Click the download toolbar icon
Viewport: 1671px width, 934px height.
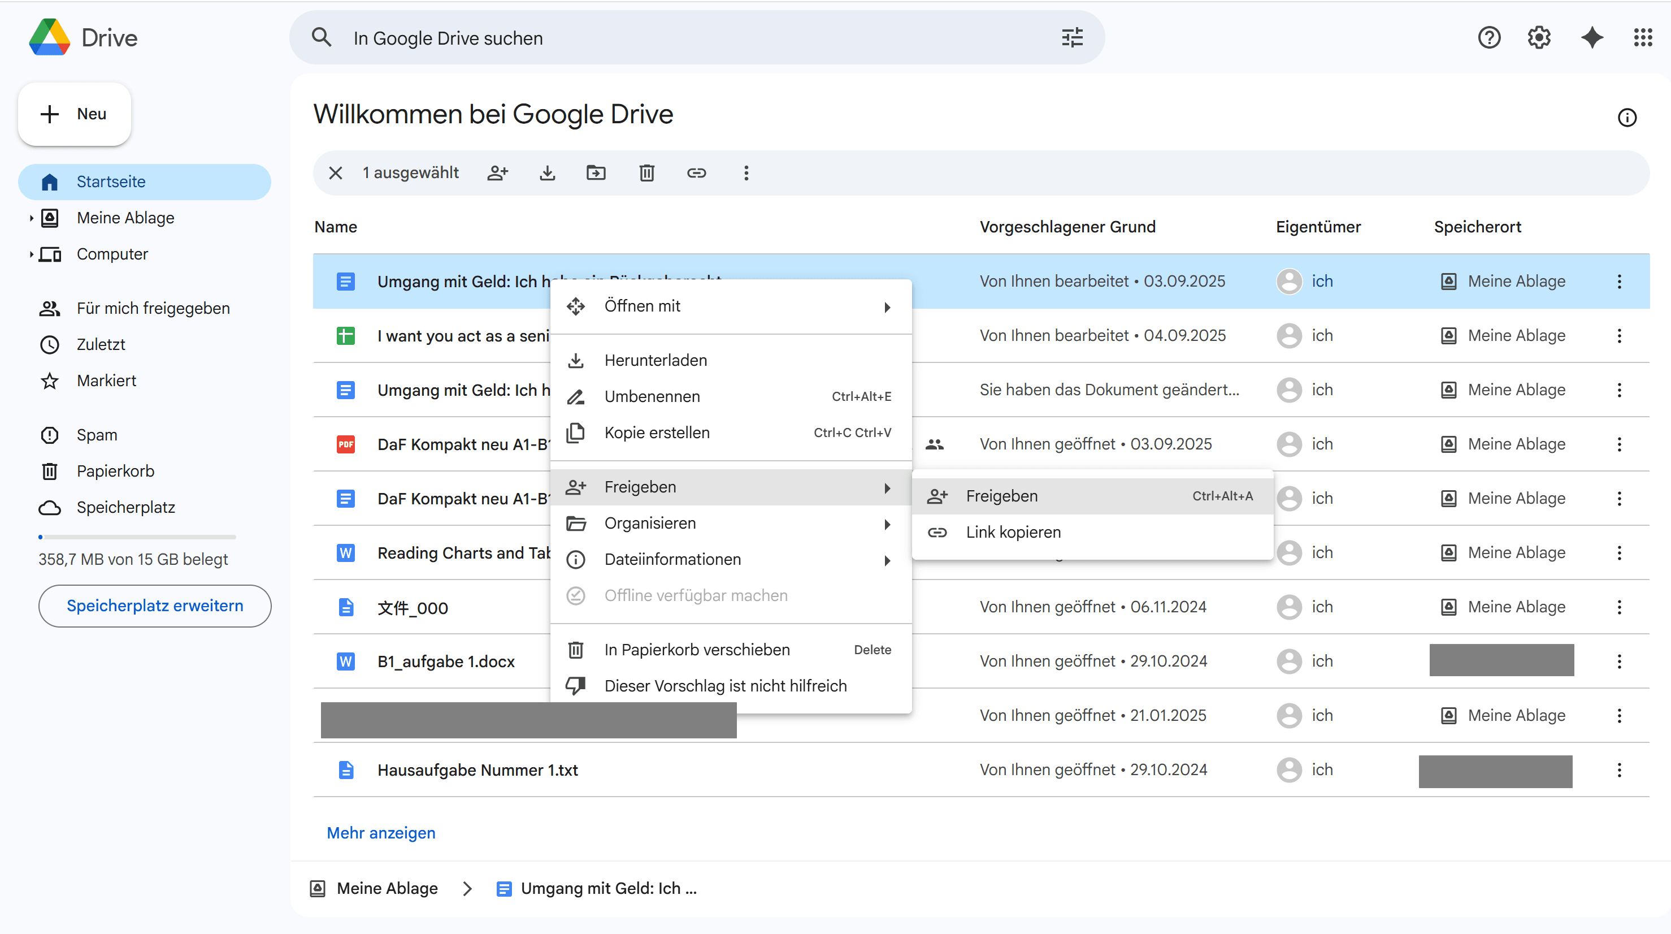click(x=548, y=172)
